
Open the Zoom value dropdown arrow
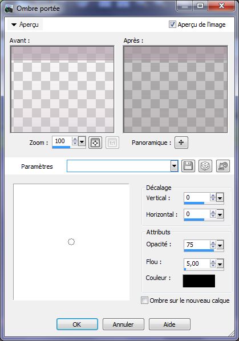click(82, 142)
